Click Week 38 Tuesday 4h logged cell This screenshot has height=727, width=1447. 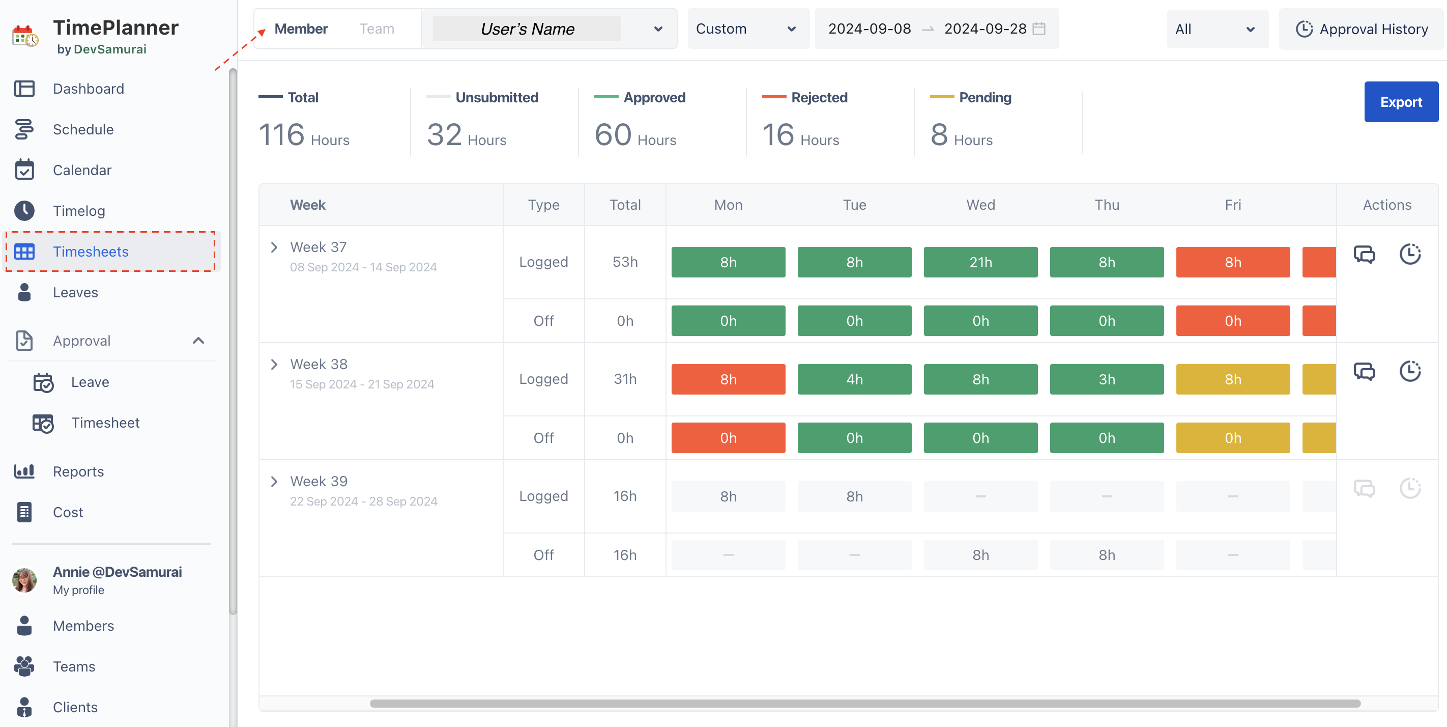pyautogui.click(x=854, y=379)
